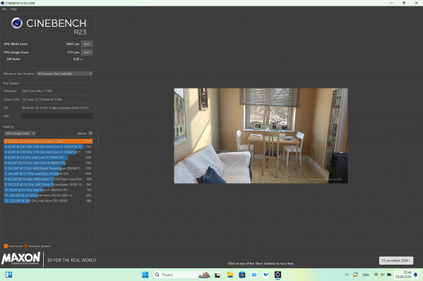The image size is (423, 281).
Task: Click the Cinebench logo sphere icon
Action: [x=17, y=23]
